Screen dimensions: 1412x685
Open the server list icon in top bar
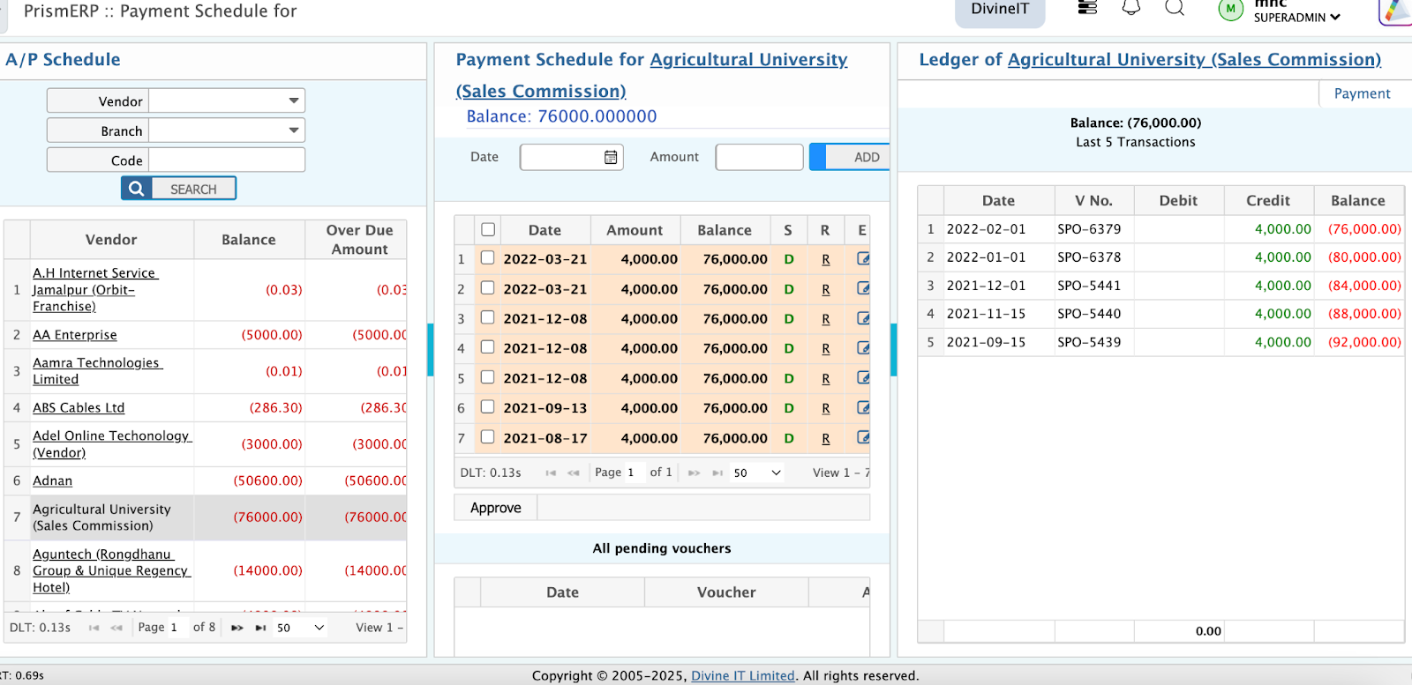[1088, 8]
